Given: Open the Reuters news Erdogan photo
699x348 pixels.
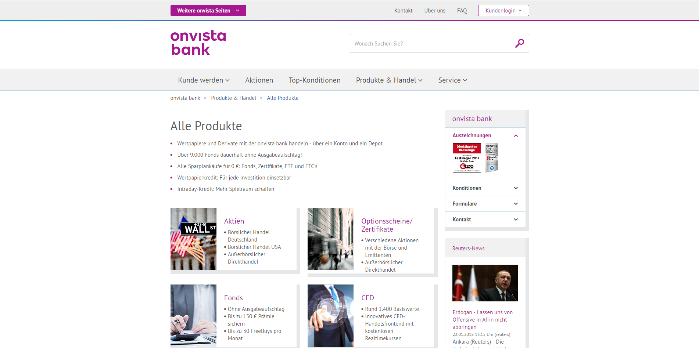Looking at the screenshot, I should coord(485,283).
